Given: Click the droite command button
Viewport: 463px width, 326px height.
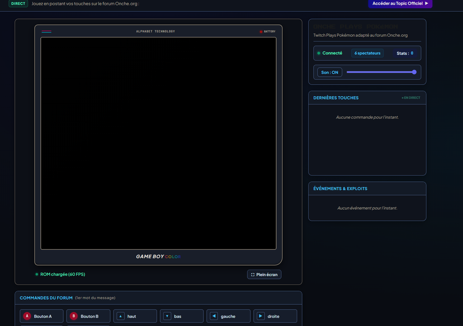Looking at the screenshot, I should pyautogui.click(x=275, y=316).
